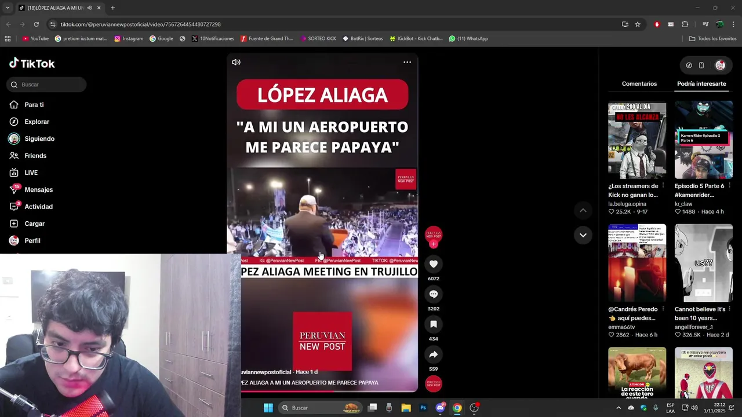
Task: Go to previous video with up chevron
Action: coord(583,210)
